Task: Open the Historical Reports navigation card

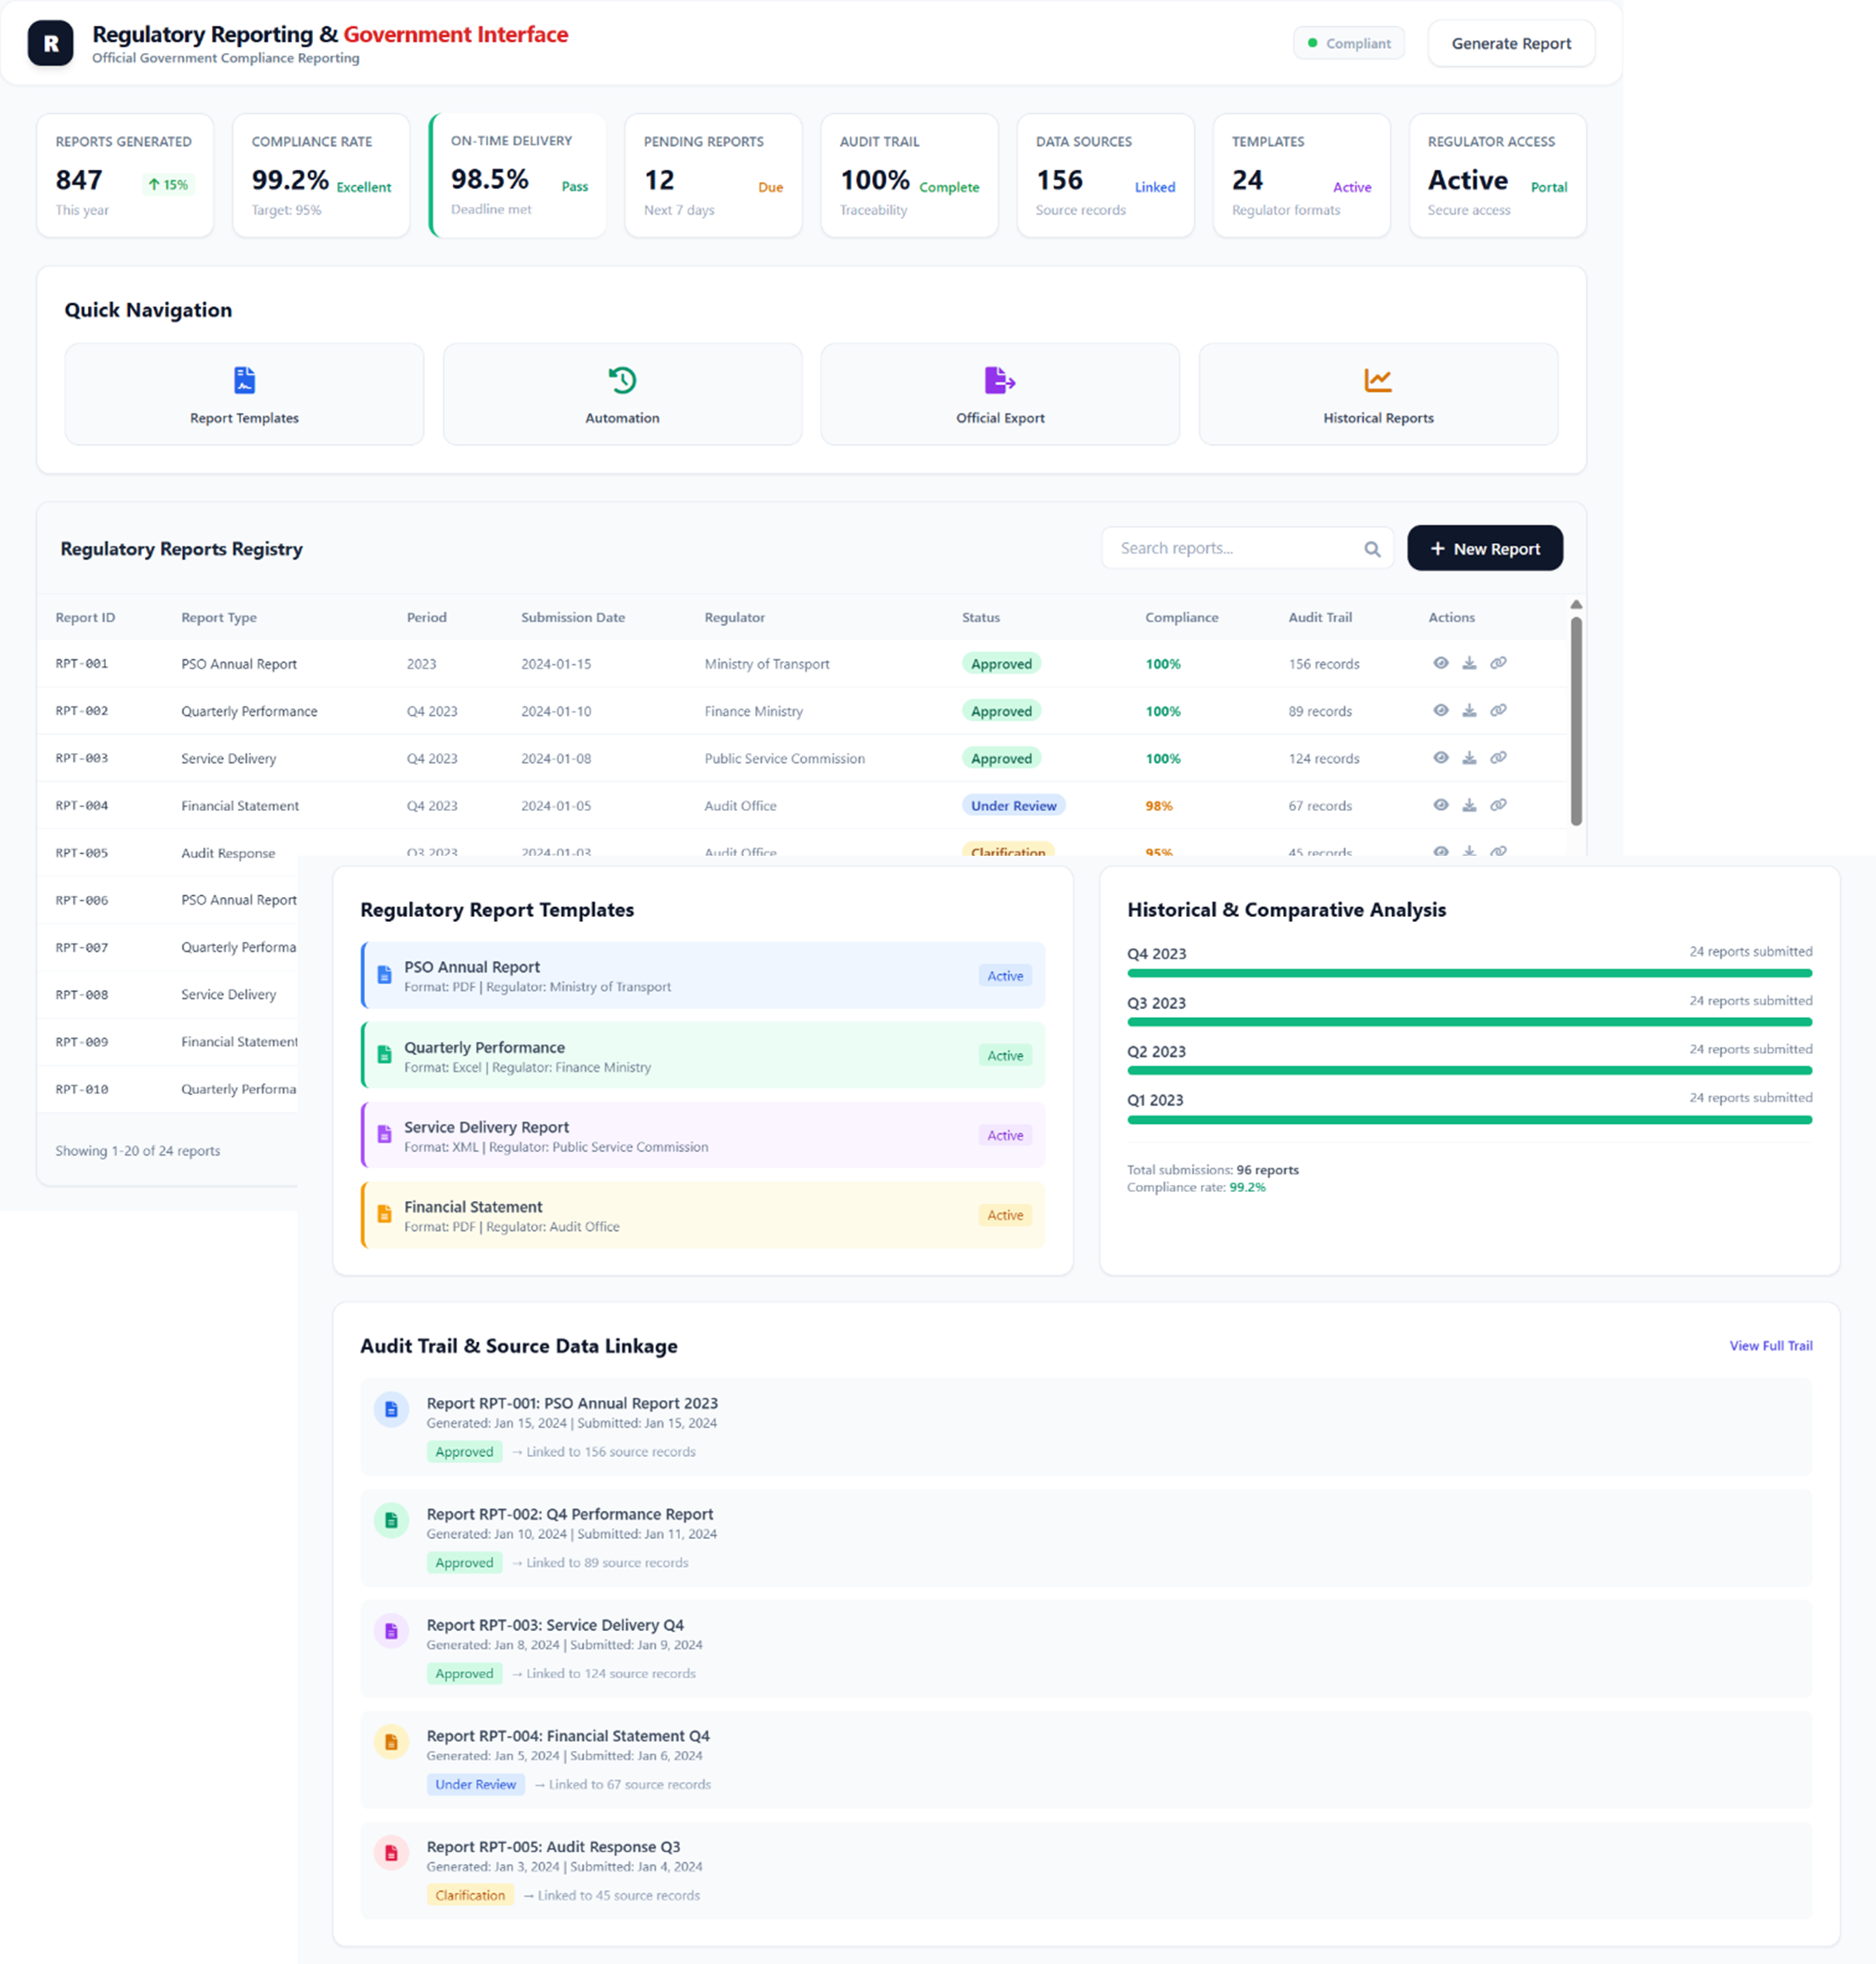Action: pos(1378,394)
